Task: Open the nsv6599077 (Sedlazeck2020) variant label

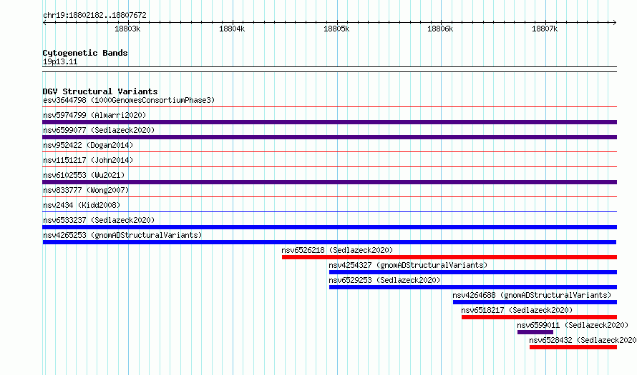Action: 99,130
